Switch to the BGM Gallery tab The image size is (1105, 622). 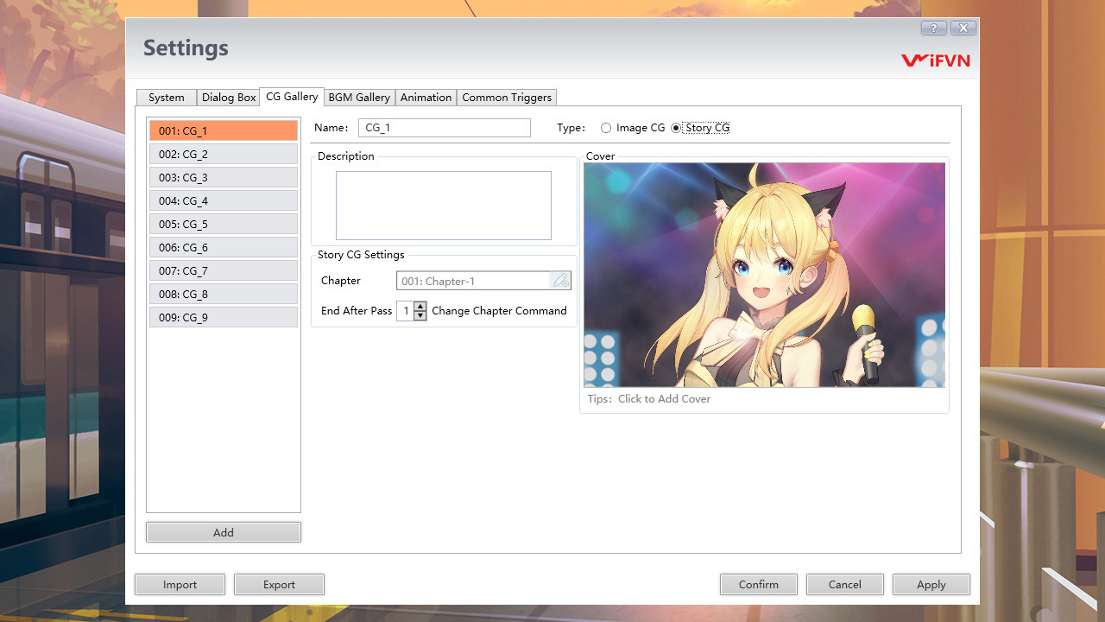pyautogui.click(x=358, y=97)
